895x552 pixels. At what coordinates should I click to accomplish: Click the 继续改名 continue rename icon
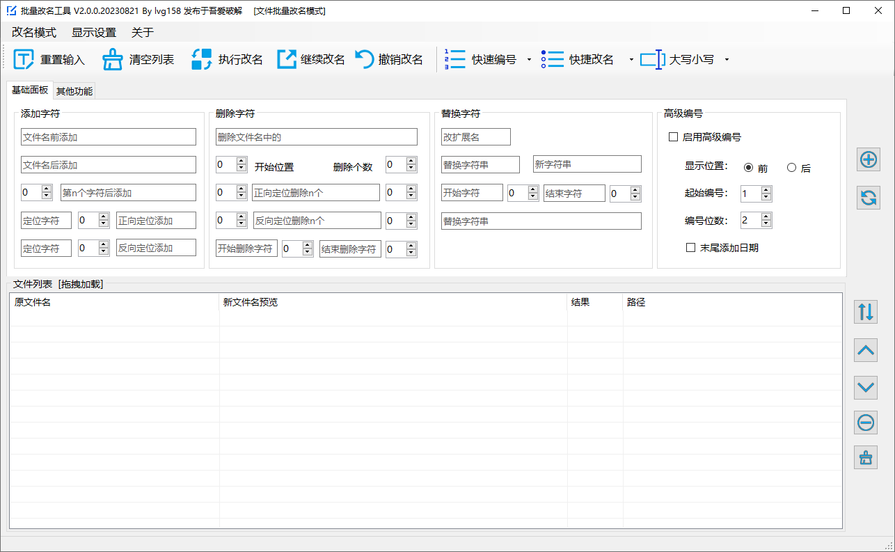(x=287, y=60)
